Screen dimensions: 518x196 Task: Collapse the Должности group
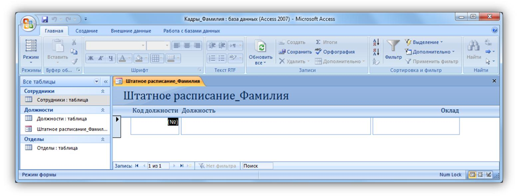coord(103,110)
